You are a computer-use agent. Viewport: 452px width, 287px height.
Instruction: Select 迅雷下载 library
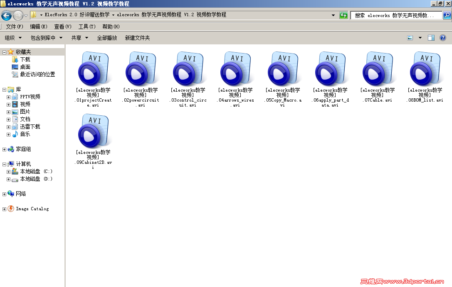coord(30,127)
